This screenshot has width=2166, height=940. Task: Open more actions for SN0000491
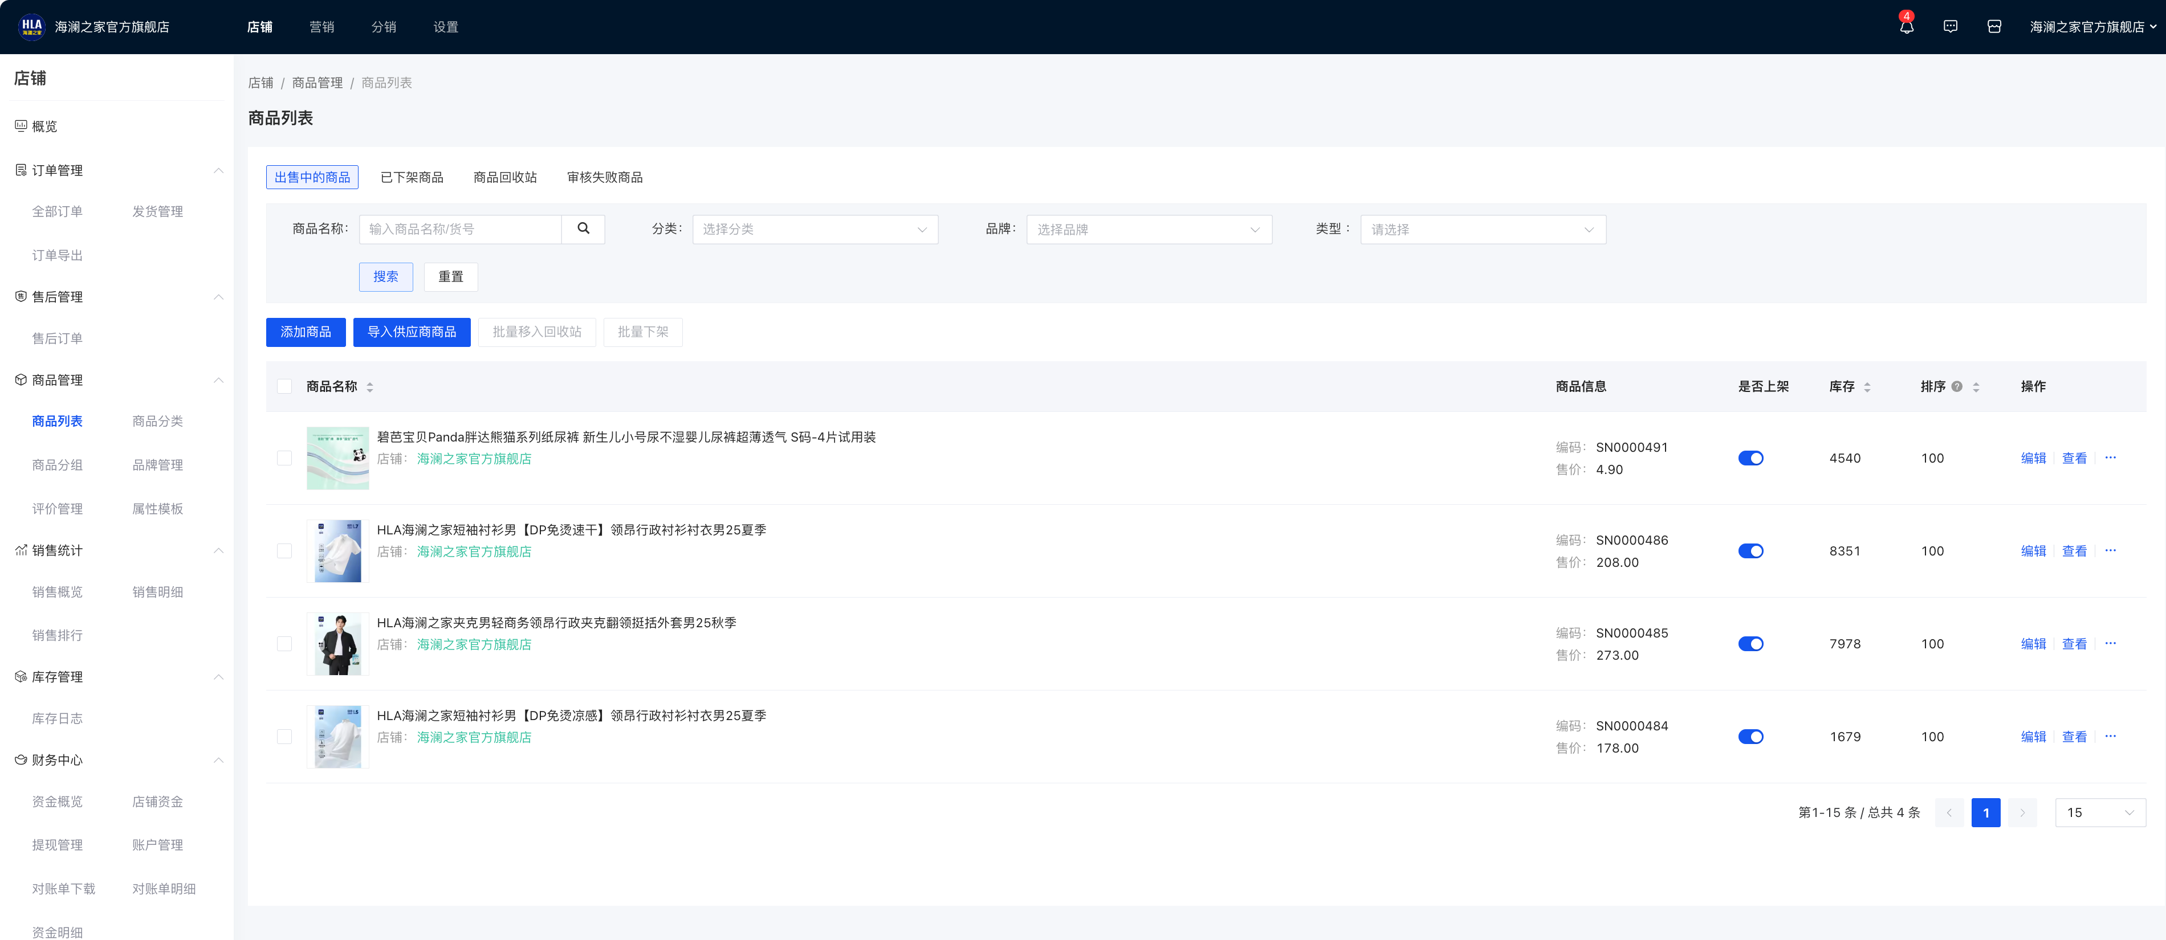pos(2110,458)
